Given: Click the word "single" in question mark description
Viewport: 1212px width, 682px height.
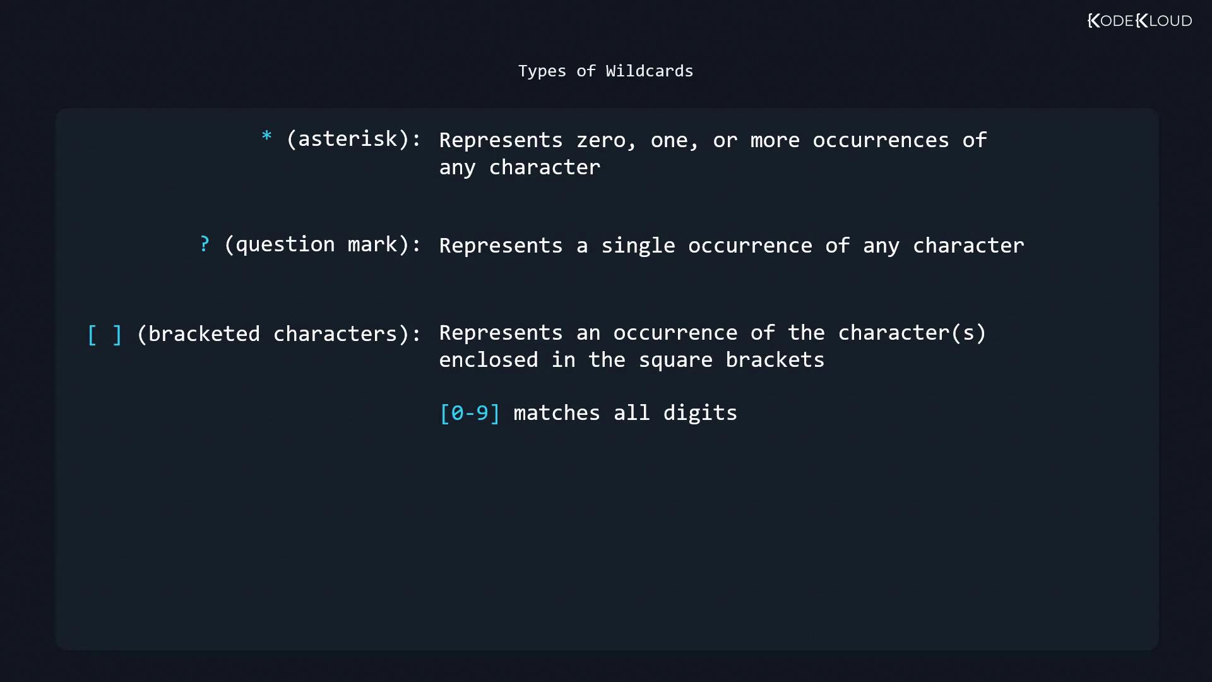Looking at the screenshot, I should [x=638, y=246].
